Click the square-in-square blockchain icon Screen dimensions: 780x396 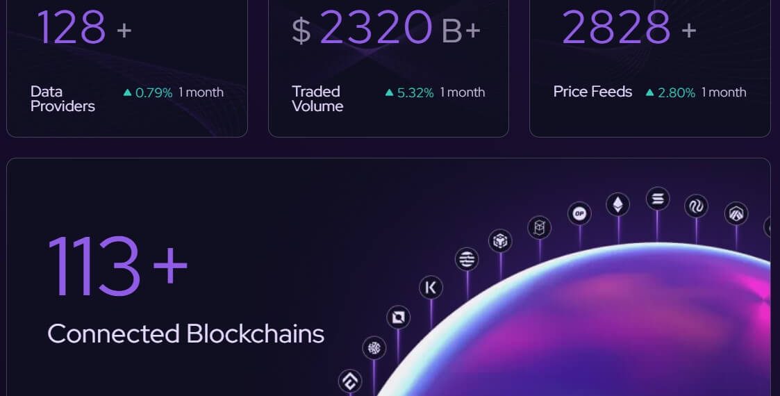pyautogui.click(x=398, y=317)
